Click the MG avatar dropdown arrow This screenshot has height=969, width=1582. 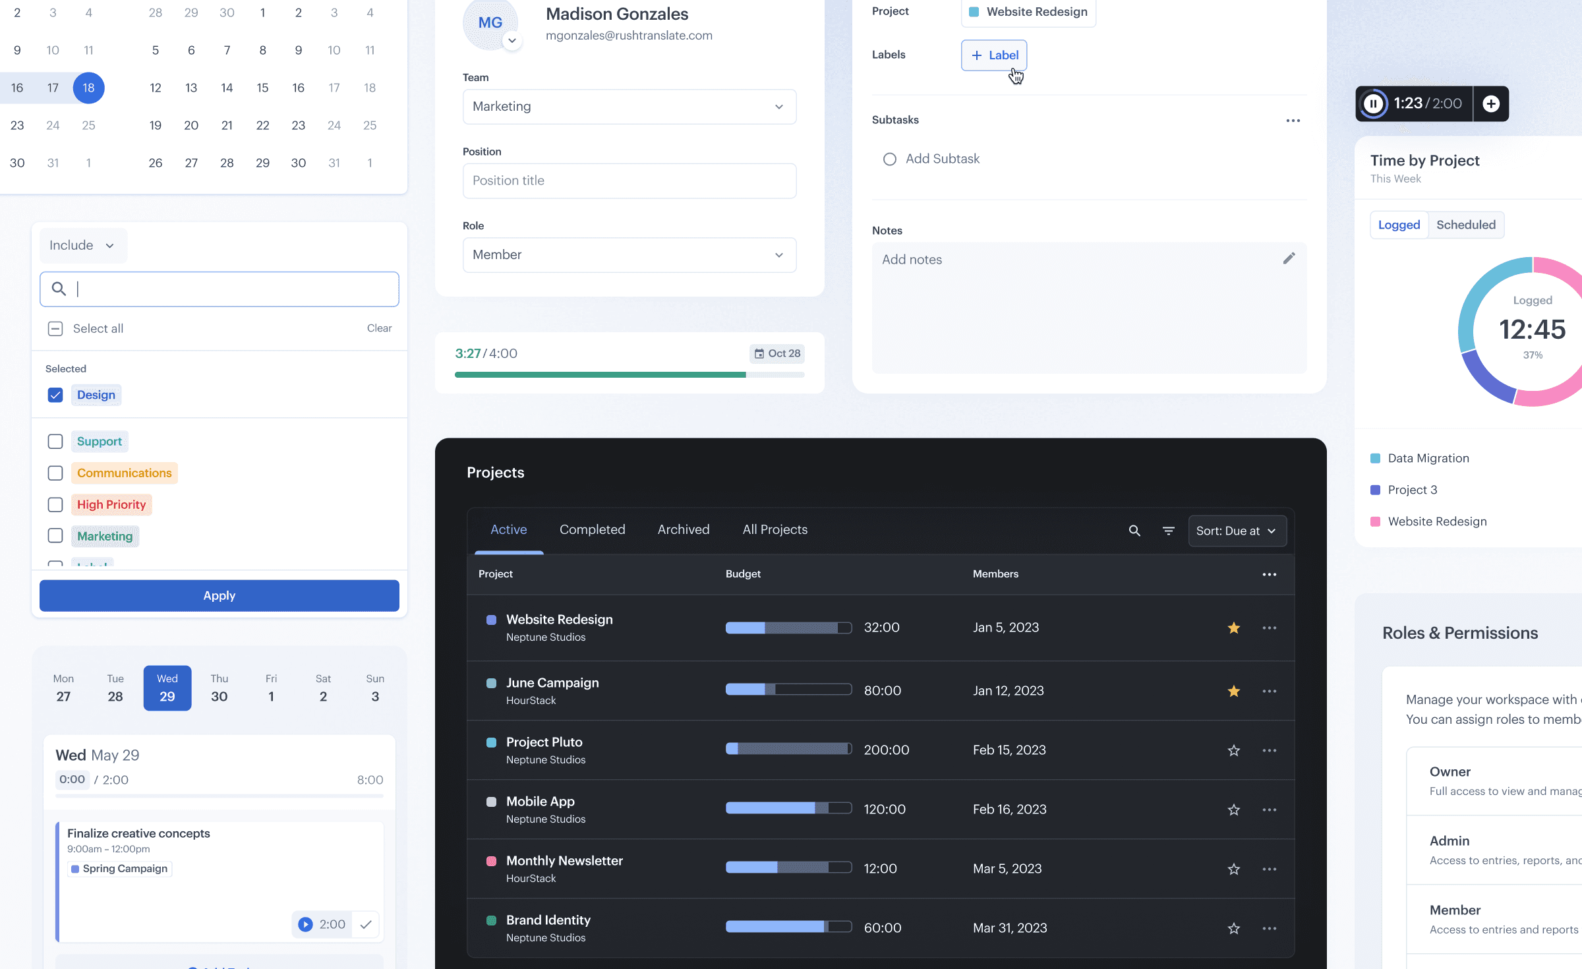pyautogui.click(x=512, y=41)
